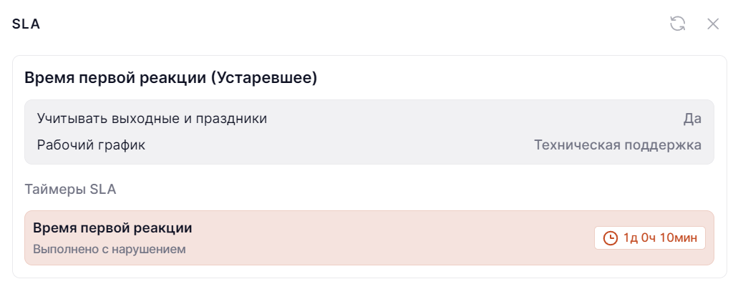Select the top heading "Время первой реакции"

[x=115, y=77]
